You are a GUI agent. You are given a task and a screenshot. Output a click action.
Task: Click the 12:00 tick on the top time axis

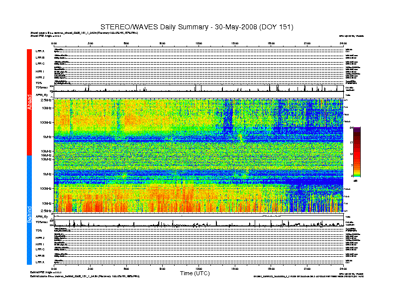point(199,43)
